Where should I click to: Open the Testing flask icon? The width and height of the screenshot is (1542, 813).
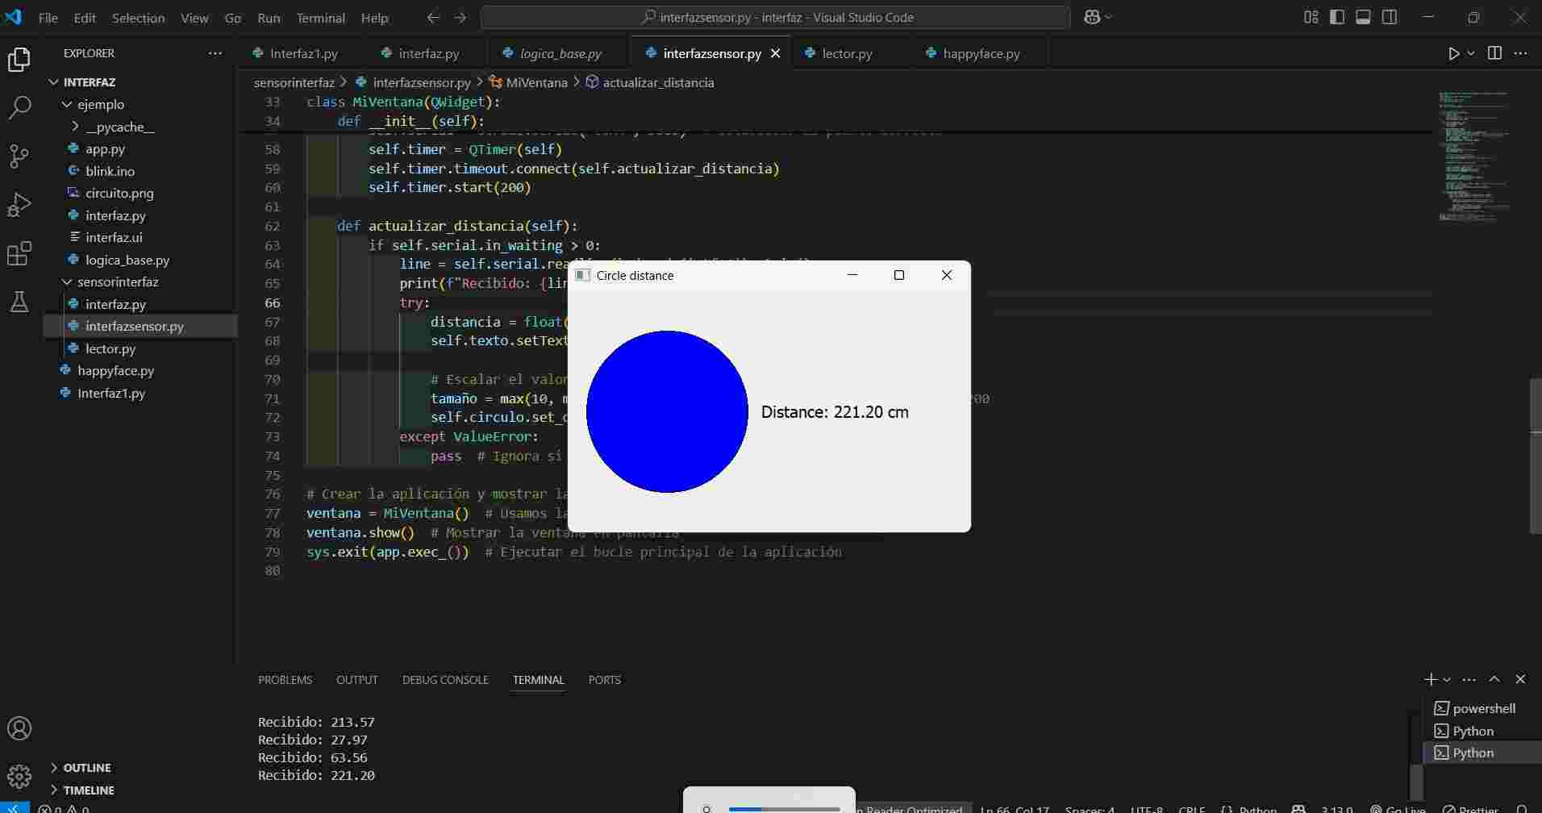click(x=19, y=302)
